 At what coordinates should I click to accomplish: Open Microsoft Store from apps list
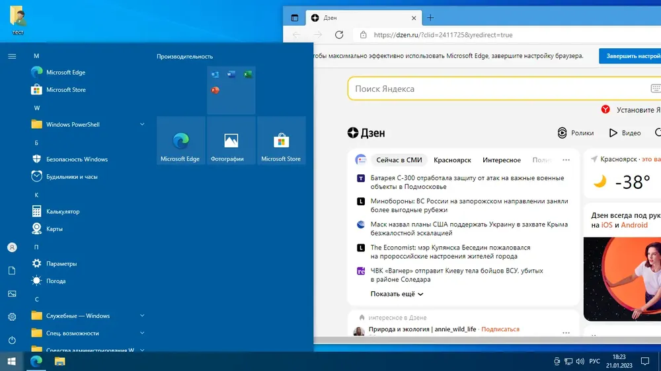pos(88,89)
